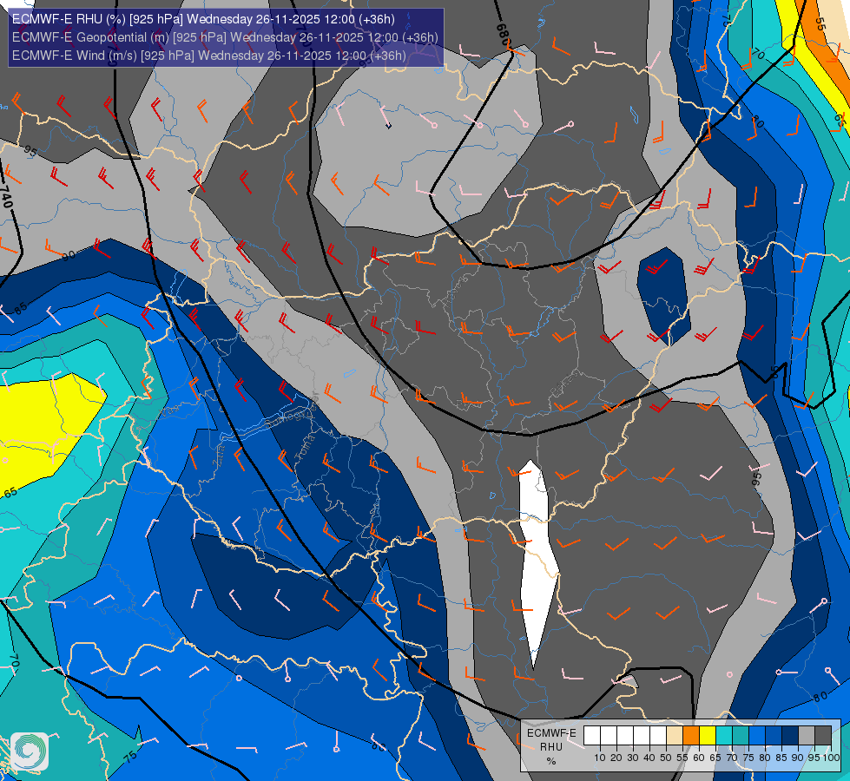
Task: Click the legend tick label 100
Action: [x=832, y=758]
